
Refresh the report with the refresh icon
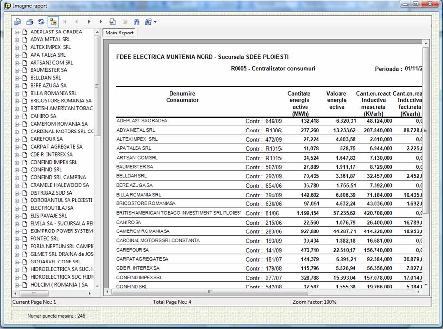pos(41,22)
